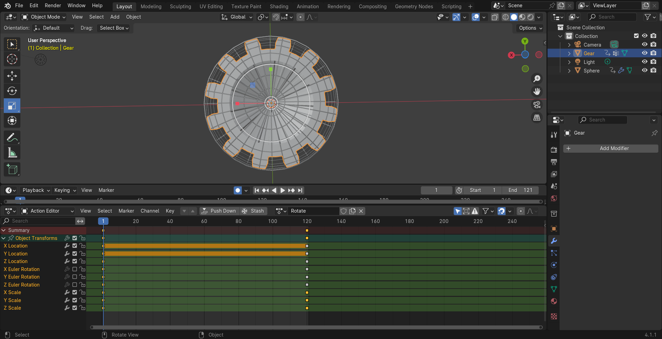Screen dimensions: 662x339
Task: Disable the Light render camera icon
Action: pos(653,62)
